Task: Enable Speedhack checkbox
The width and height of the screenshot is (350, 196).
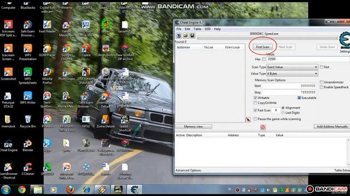Action: point(322,87)
